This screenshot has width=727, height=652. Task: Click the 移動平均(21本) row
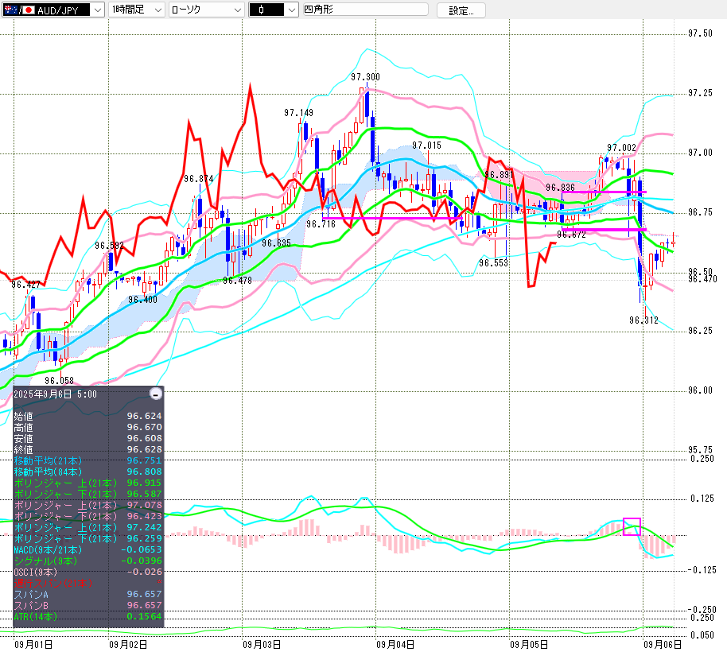tap(88, 460)
